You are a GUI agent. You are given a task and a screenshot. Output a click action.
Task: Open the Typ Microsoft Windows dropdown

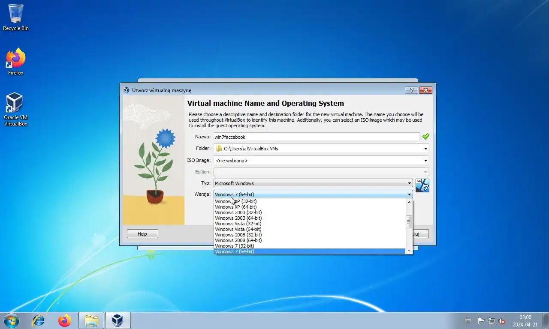pyautogui.click(x=313, y=183)
